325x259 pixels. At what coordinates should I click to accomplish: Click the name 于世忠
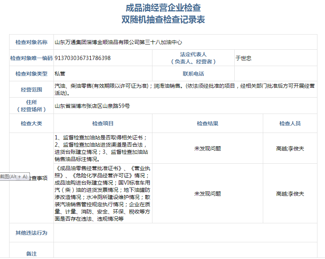[243, 58]
